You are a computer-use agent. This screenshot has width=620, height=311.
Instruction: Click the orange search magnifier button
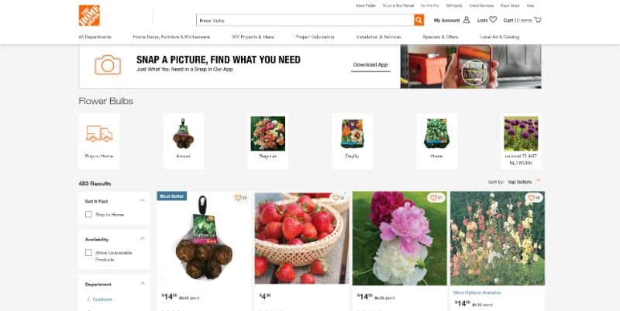418,20
